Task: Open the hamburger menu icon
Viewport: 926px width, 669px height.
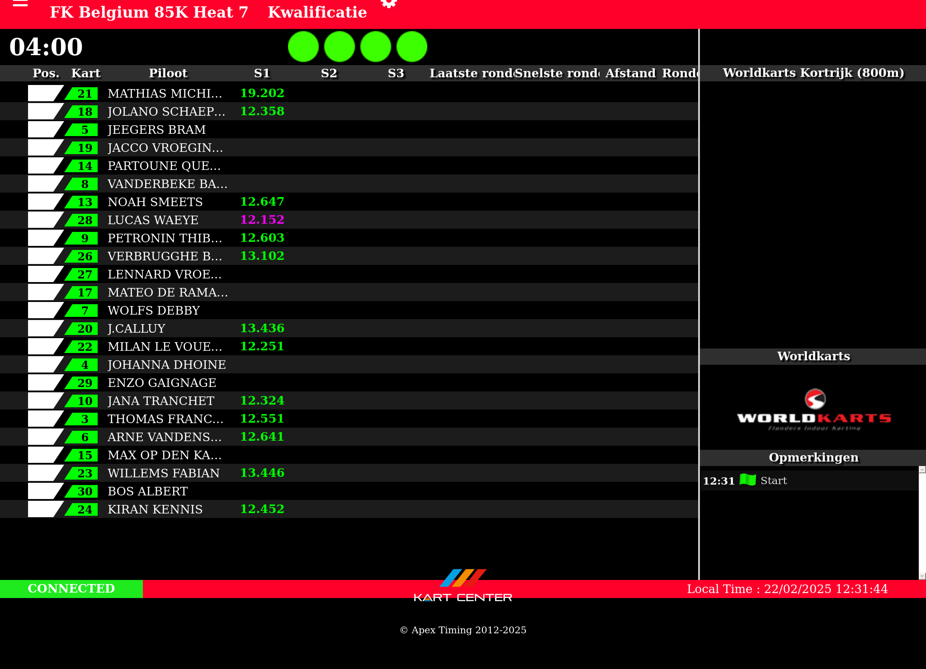Action: click(x=20, y=4)
